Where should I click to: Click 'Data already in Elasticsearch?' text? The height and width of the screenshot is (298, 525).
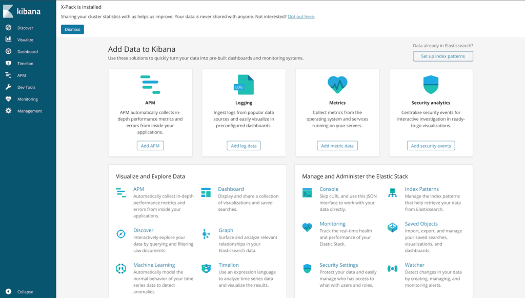click(x=443, y=46)
